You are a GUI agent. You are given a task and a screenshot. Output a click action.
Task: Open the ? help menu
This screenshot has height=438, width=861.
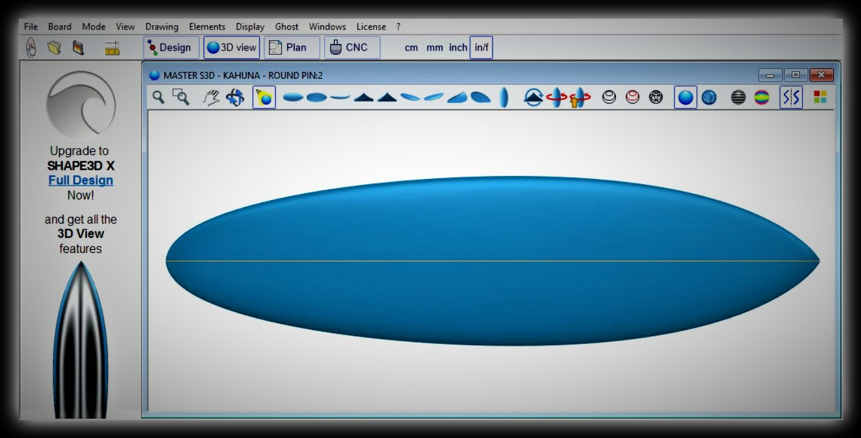coord(398,27)
